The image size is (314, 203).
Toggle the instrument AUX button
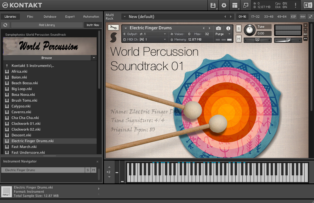click(305, 34)
